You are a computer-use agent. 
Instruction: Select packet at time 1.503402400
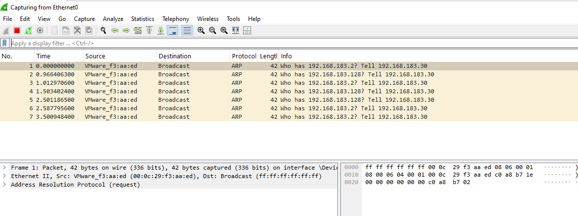[x=289, y=91]
